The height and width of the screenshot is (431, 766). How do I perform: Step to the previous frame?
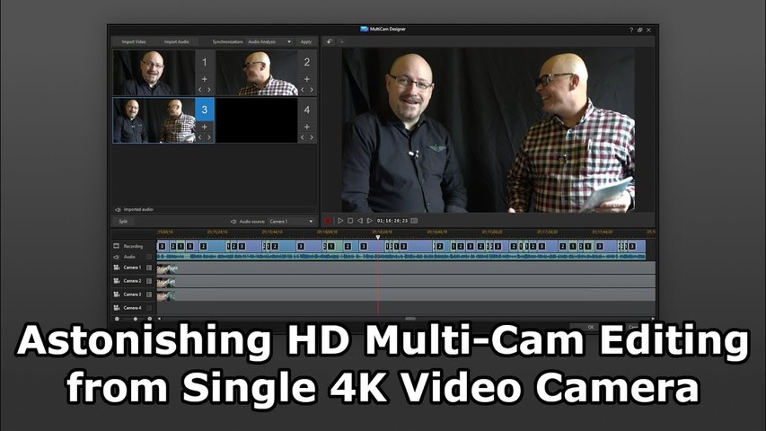click(x=360, y=220)
